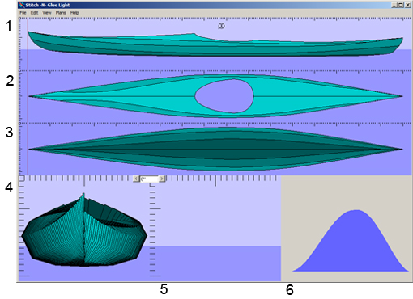The image size is (413, 299).
Task: Click the balance marker icon above the side view
Action: point(221,26)
